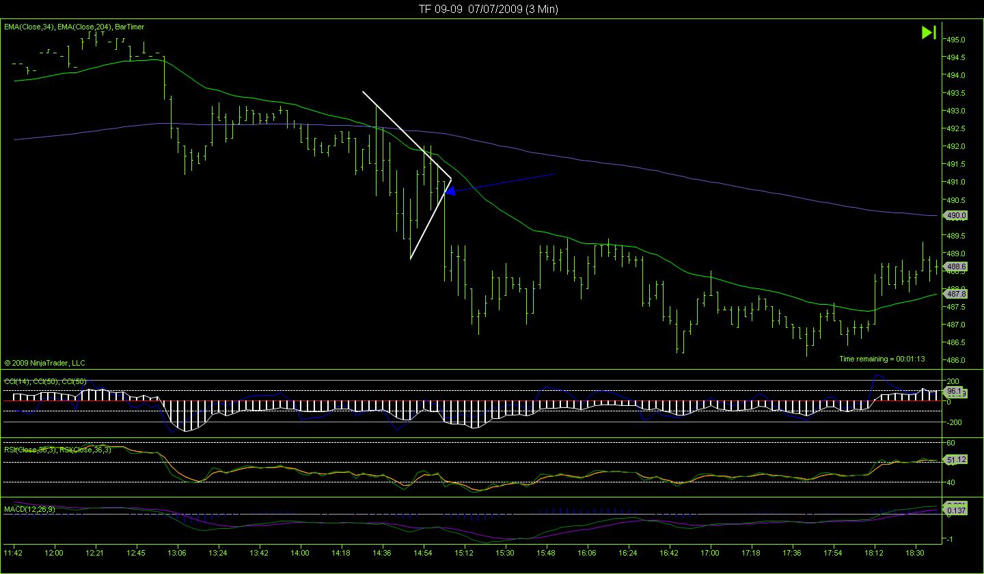Click the 486.0 price axis label
Screen dimensions: 984x574
[x=956, y=360]
